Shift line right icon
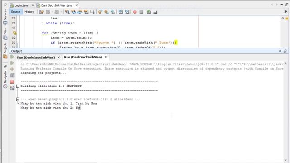Image resolution: width=290 pixels, height=163 pixels. pyautogui.click(x=127, y=12)
